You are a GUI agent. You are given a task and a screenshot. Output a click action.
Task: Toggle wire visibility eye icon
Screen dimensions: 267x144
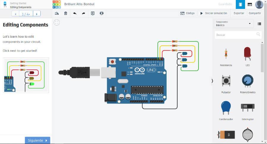click(x=101, y=13)
